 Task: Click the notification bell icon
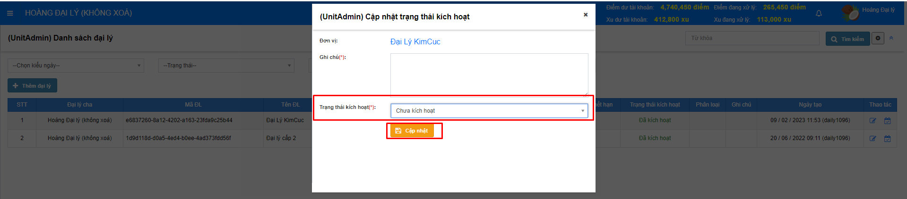pyautogui.click(x=819, y=13)
